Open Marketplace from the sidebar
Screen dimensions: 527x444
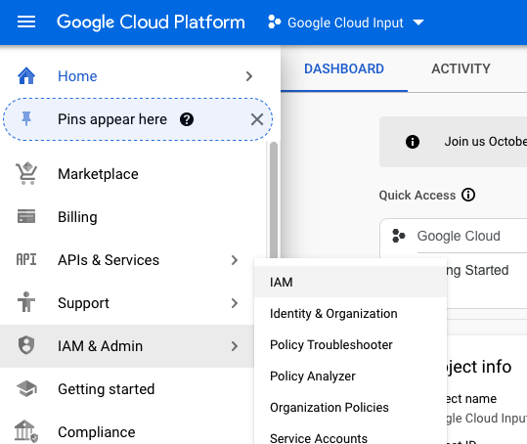pos(98,174)
